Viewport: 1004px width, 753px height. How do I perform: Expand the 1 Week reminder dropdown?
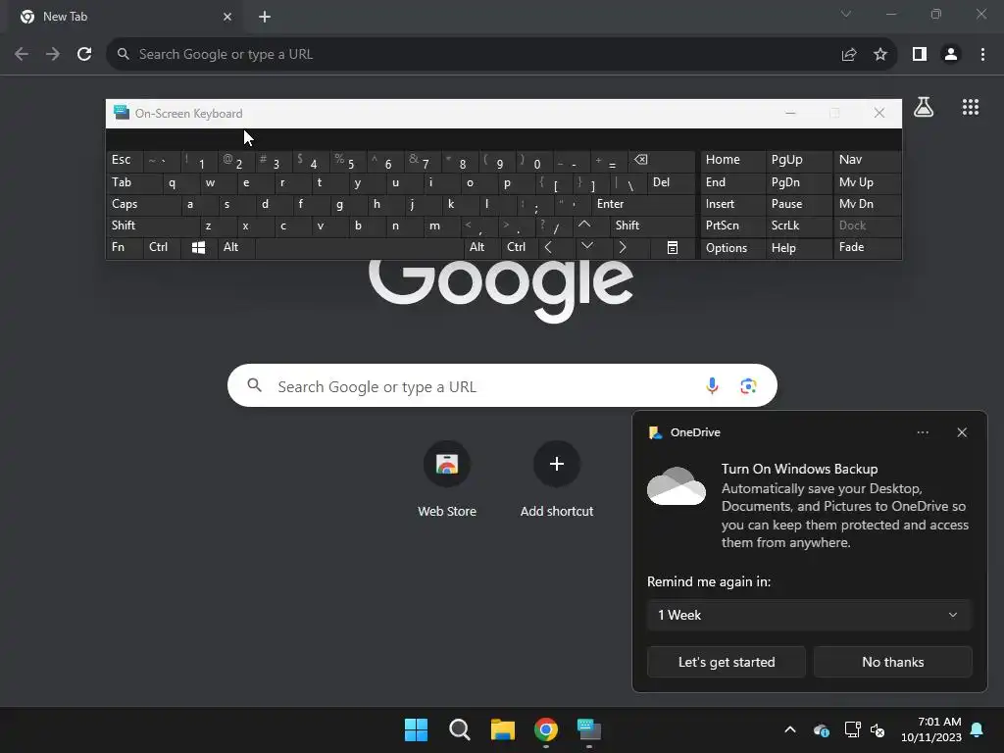(809, 615)
